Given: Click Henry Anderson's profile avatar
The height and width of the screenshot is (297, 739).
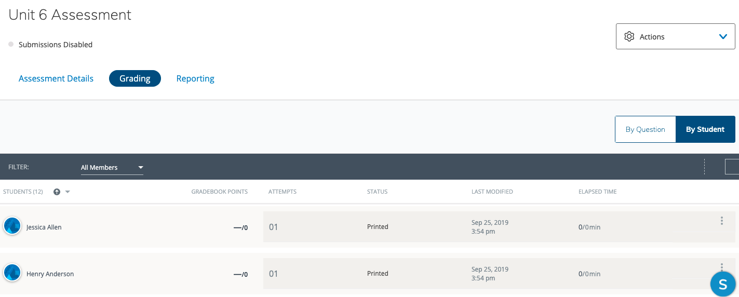Looking at the screenshot, I should [12, 273].
